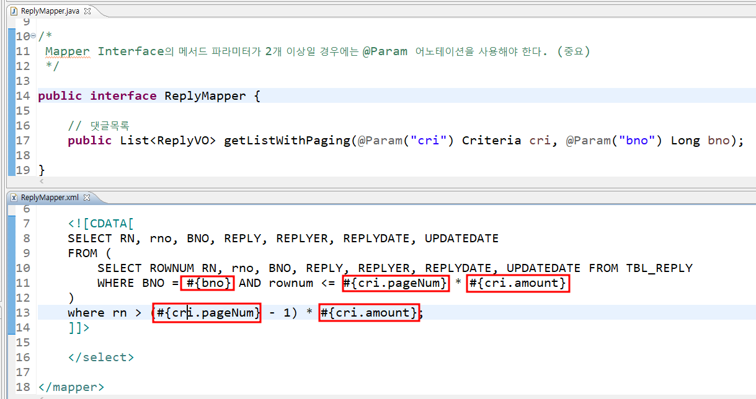Switch to the ReplyMapper.xml editor tab
The image size is (756, 399).
click(x=50, y=197)
